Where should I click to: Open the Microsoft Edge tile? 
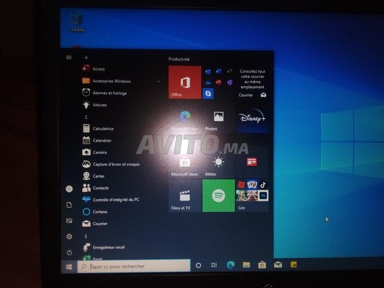(x=184, y=119)
